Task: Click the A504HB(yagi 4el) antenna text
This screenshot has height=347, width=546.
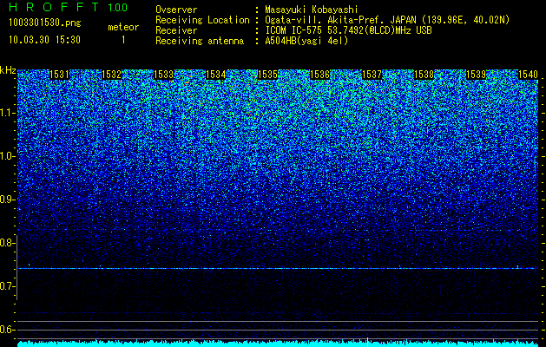Action: tap(306, 41)
